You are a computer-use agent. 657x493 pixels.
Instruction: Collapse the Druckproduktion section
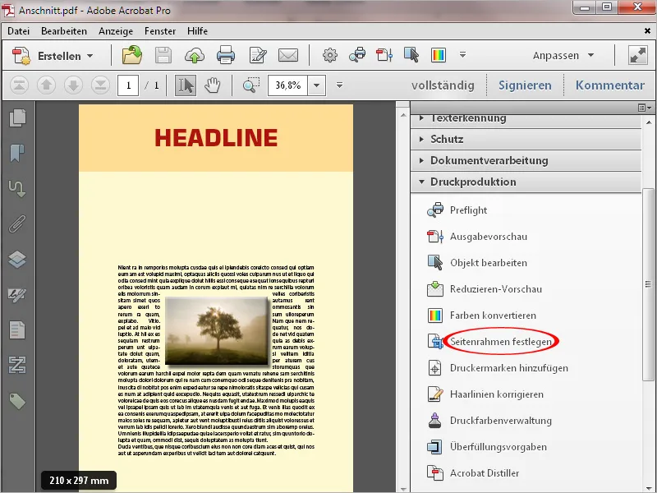(x=526, y=182)
